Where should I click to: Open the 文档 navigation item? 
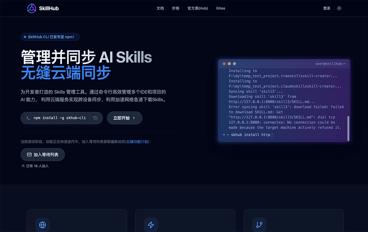(x=160, y=8)
